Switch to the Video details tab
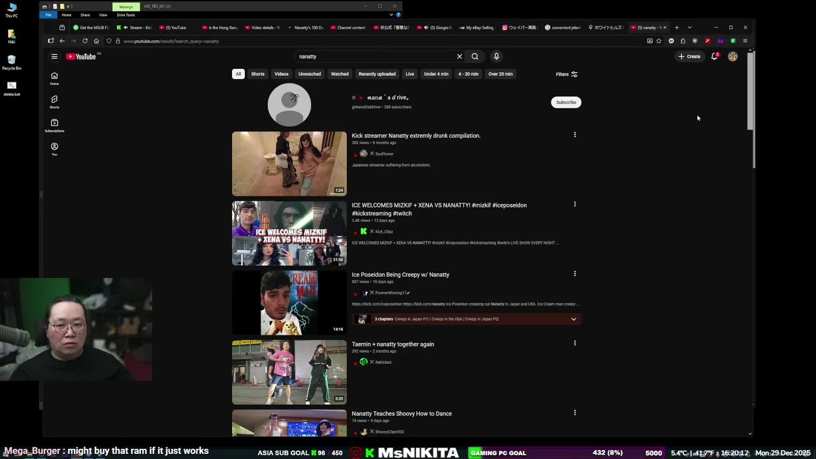This screenshot has height=459, width=816. [x=264, y=27]
